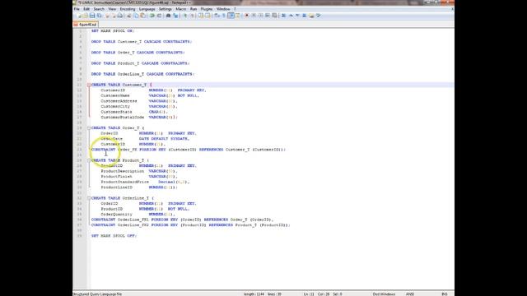Open the Search menu
This screenshot has height=296, width=527.
tap(99, 9)
